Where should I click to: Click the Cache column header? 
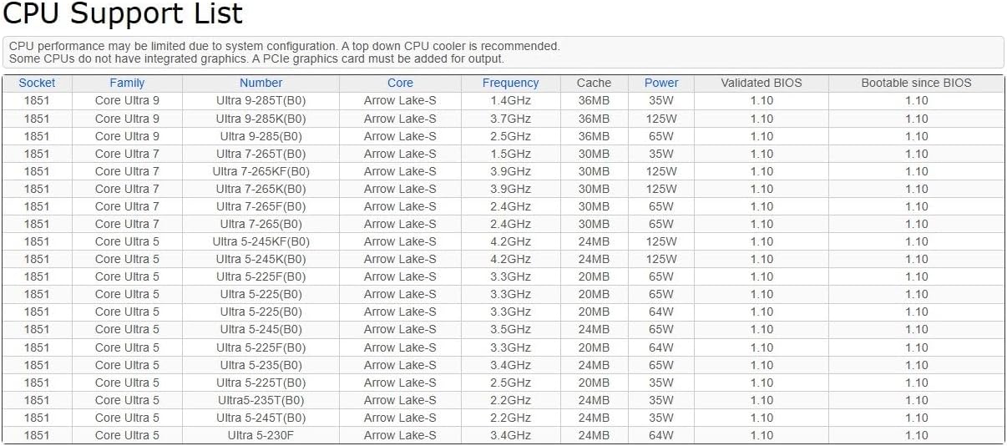tap(594, 83)
